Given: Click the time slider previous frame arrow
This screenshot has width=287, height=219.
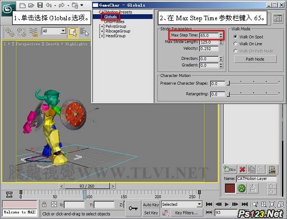Looking at the screenshot, I should [x=62, y=186].
